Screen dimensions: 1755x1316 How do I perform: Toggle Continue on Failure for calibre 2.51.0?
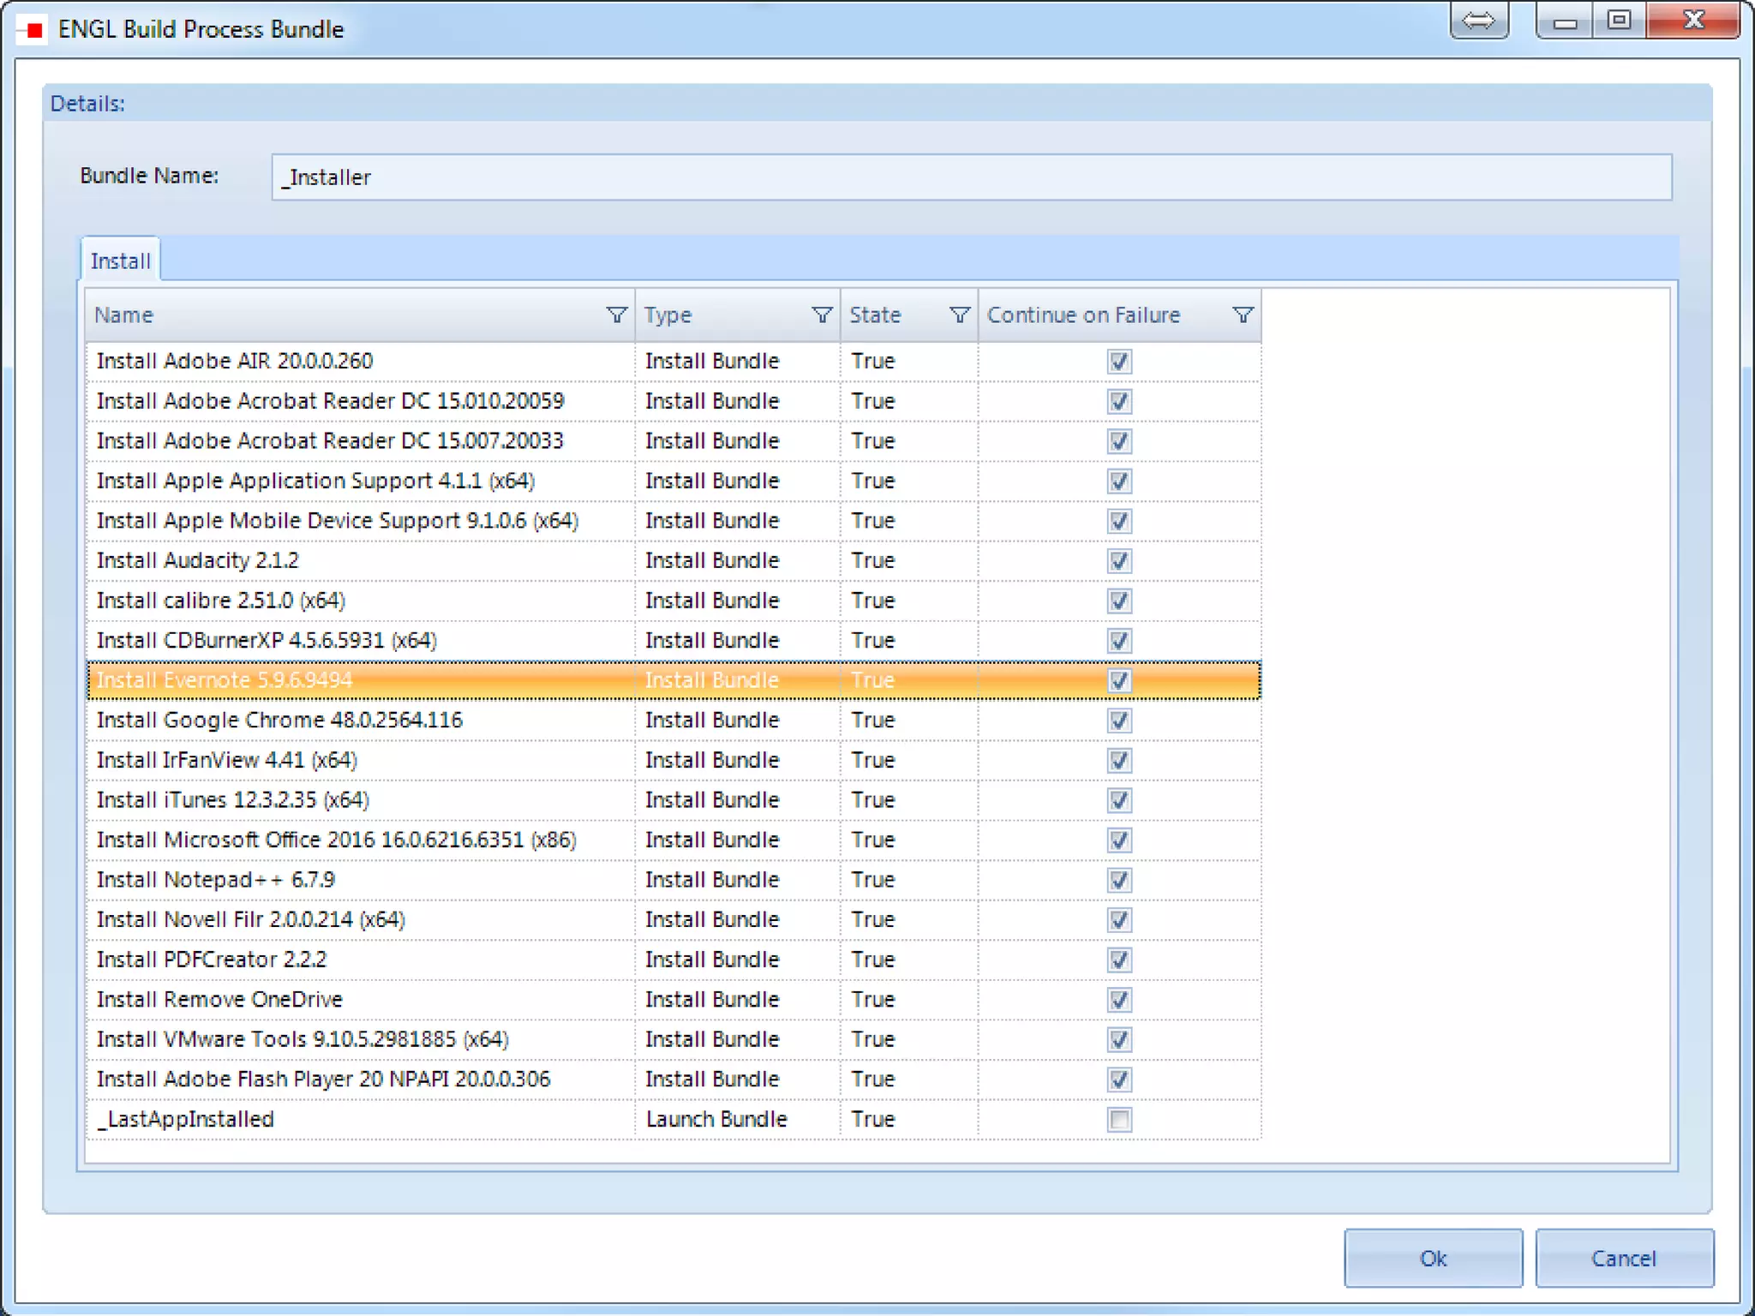click(x=1119, y=601)
